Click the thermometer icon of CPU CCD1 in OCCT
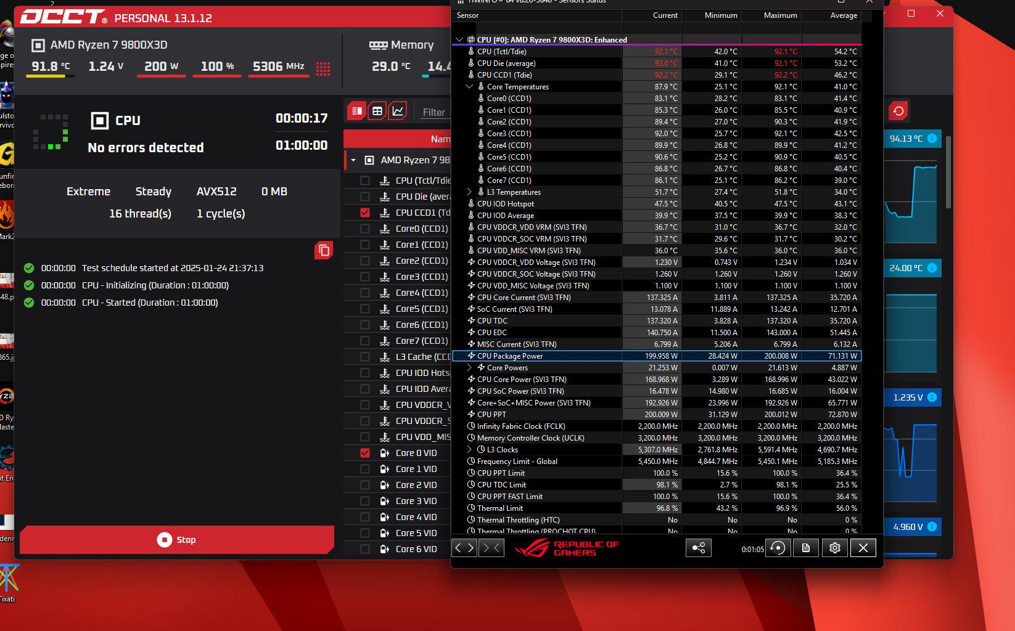 point(385,213)
